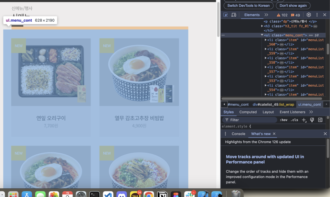Click horizontal scrollbar of elements tree

[x=272, y=99]
